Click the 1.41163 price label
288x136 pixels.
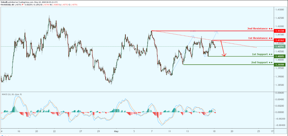click(x=279, y=40)
